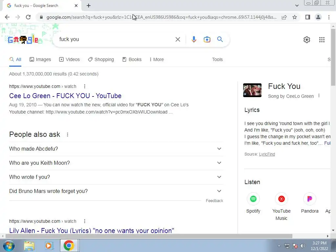Image resolution: width=336 pixels, height=252 pixels.
Task: Open options for Cee Lo Green result
Action: point(85,86)
